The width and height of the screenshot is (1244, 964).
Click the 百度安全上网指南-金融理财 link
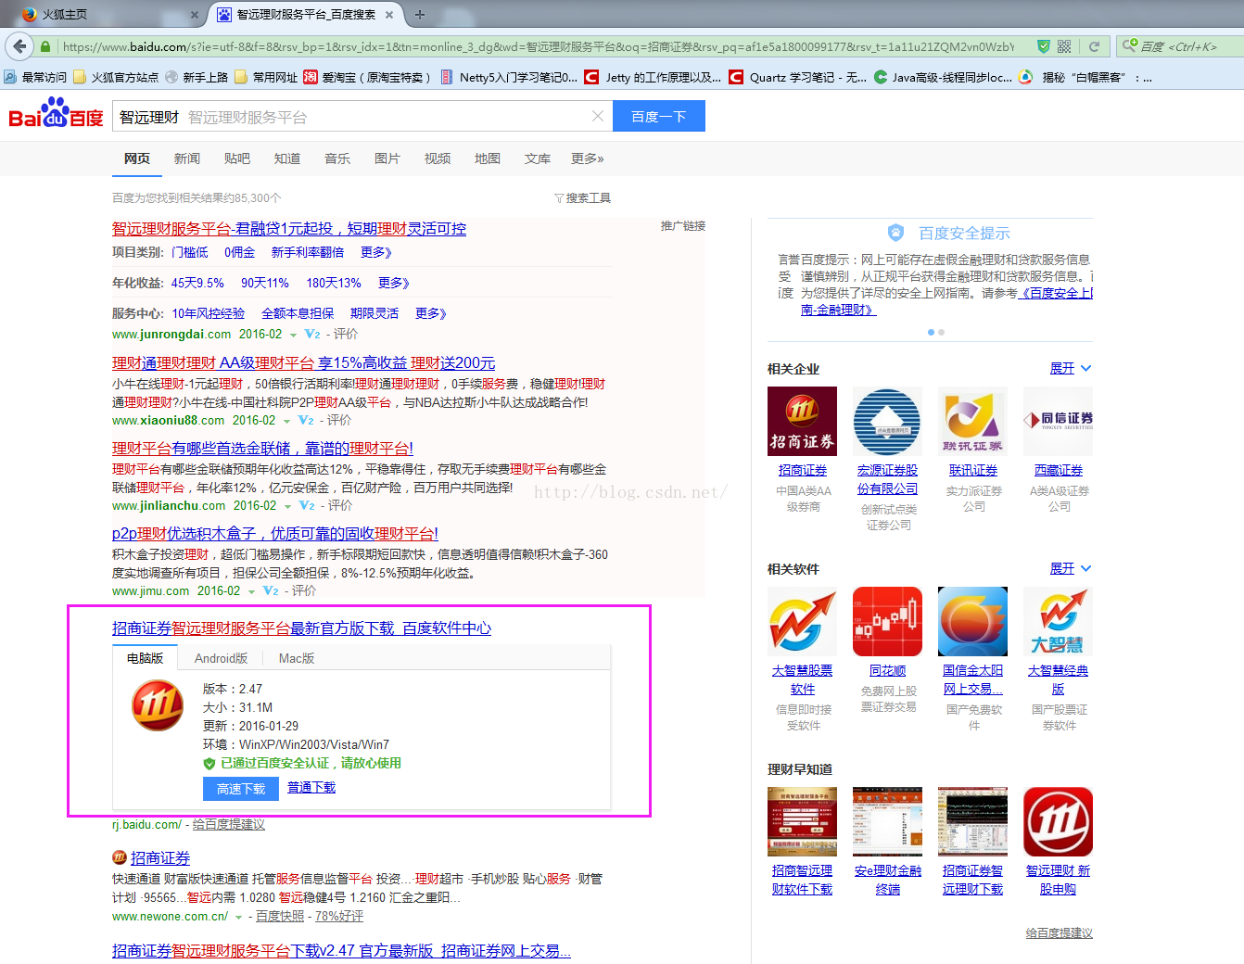point(947,301)
